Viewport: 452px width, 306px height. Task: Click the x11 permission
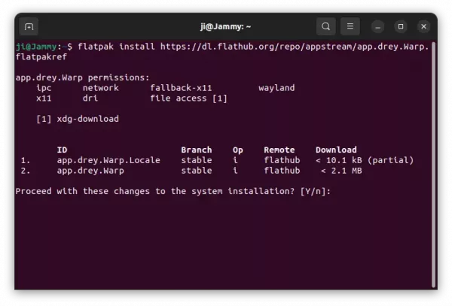[44, 98]
